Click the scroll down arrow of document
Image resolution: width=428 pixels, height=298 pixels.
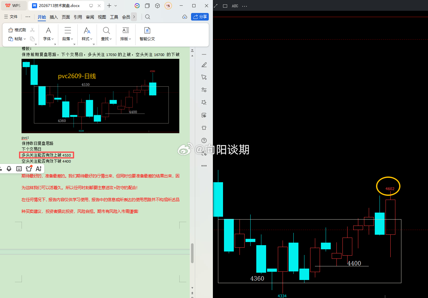click(x=192, y=288)
